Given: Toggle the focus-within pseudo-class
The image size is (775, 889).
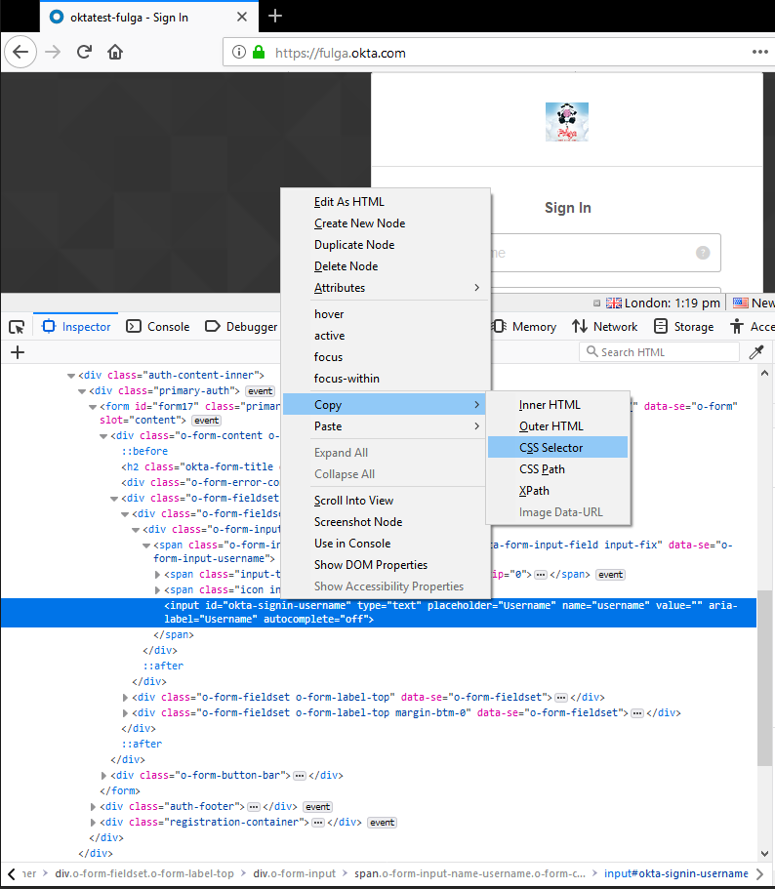Looking at the screenshot, I should pos(347,379).
